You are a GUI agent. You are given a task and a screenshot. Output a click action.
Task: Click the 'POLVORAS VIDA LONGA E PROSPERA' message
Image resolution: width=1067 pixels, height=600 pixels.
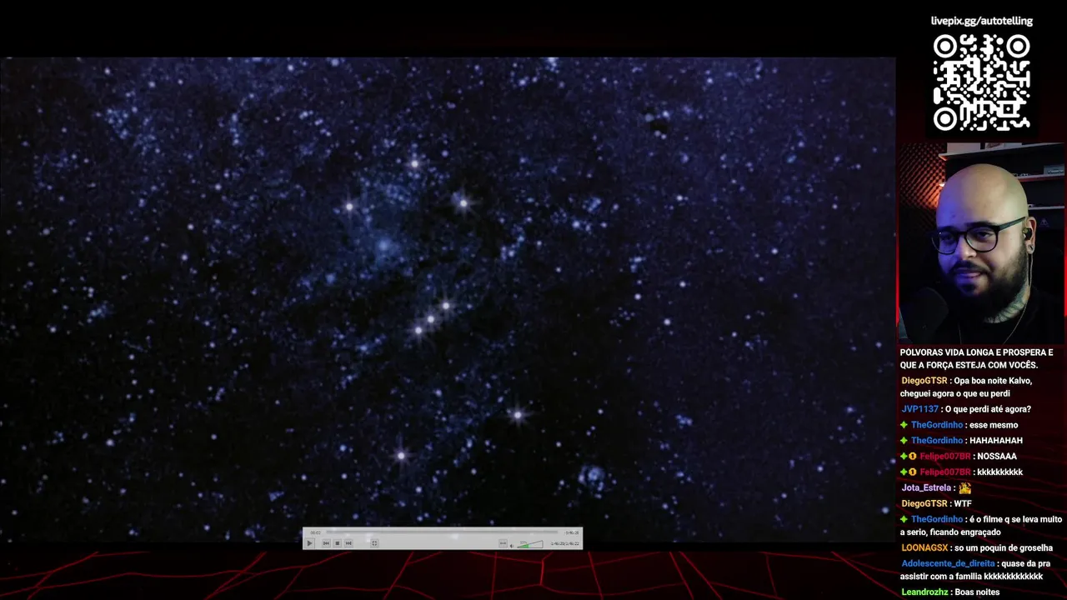point(976,359)
